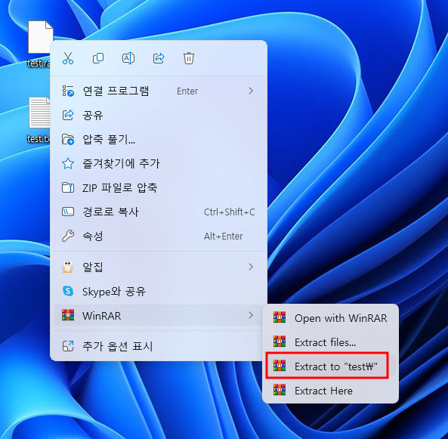This screenshot has width=448, height=439.
Task: Select Extract files... in WinRAR submenu
Action: point(331,342)
